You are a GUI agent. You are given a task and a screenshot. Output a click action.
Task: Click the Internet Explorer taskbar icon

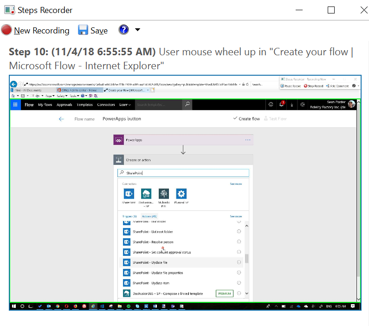[93, 306]
